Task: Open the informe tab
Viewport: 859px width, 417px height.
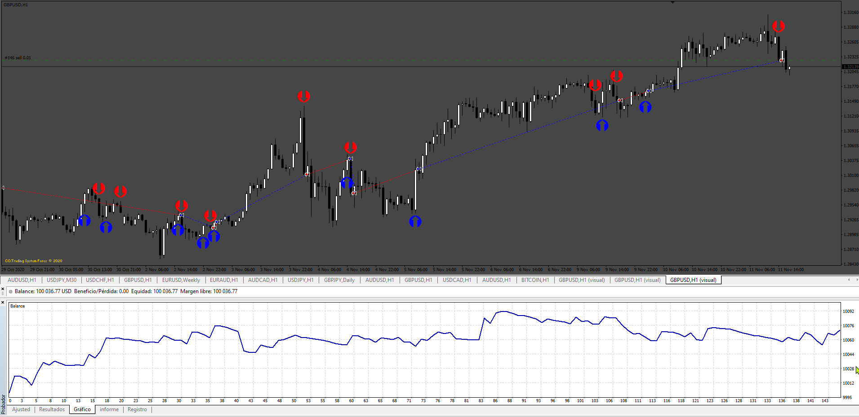Action: (109, 409)
